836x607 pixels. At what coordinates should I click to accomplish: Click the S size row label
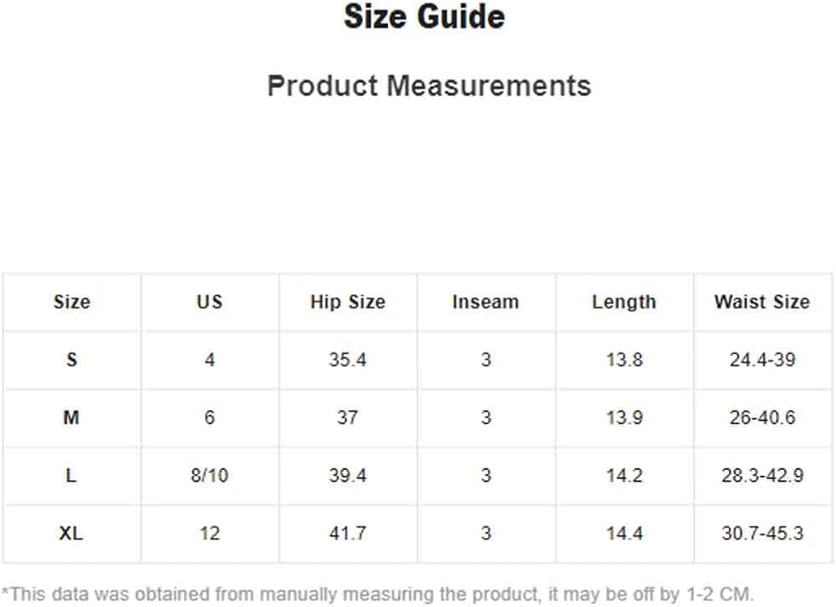71,360
